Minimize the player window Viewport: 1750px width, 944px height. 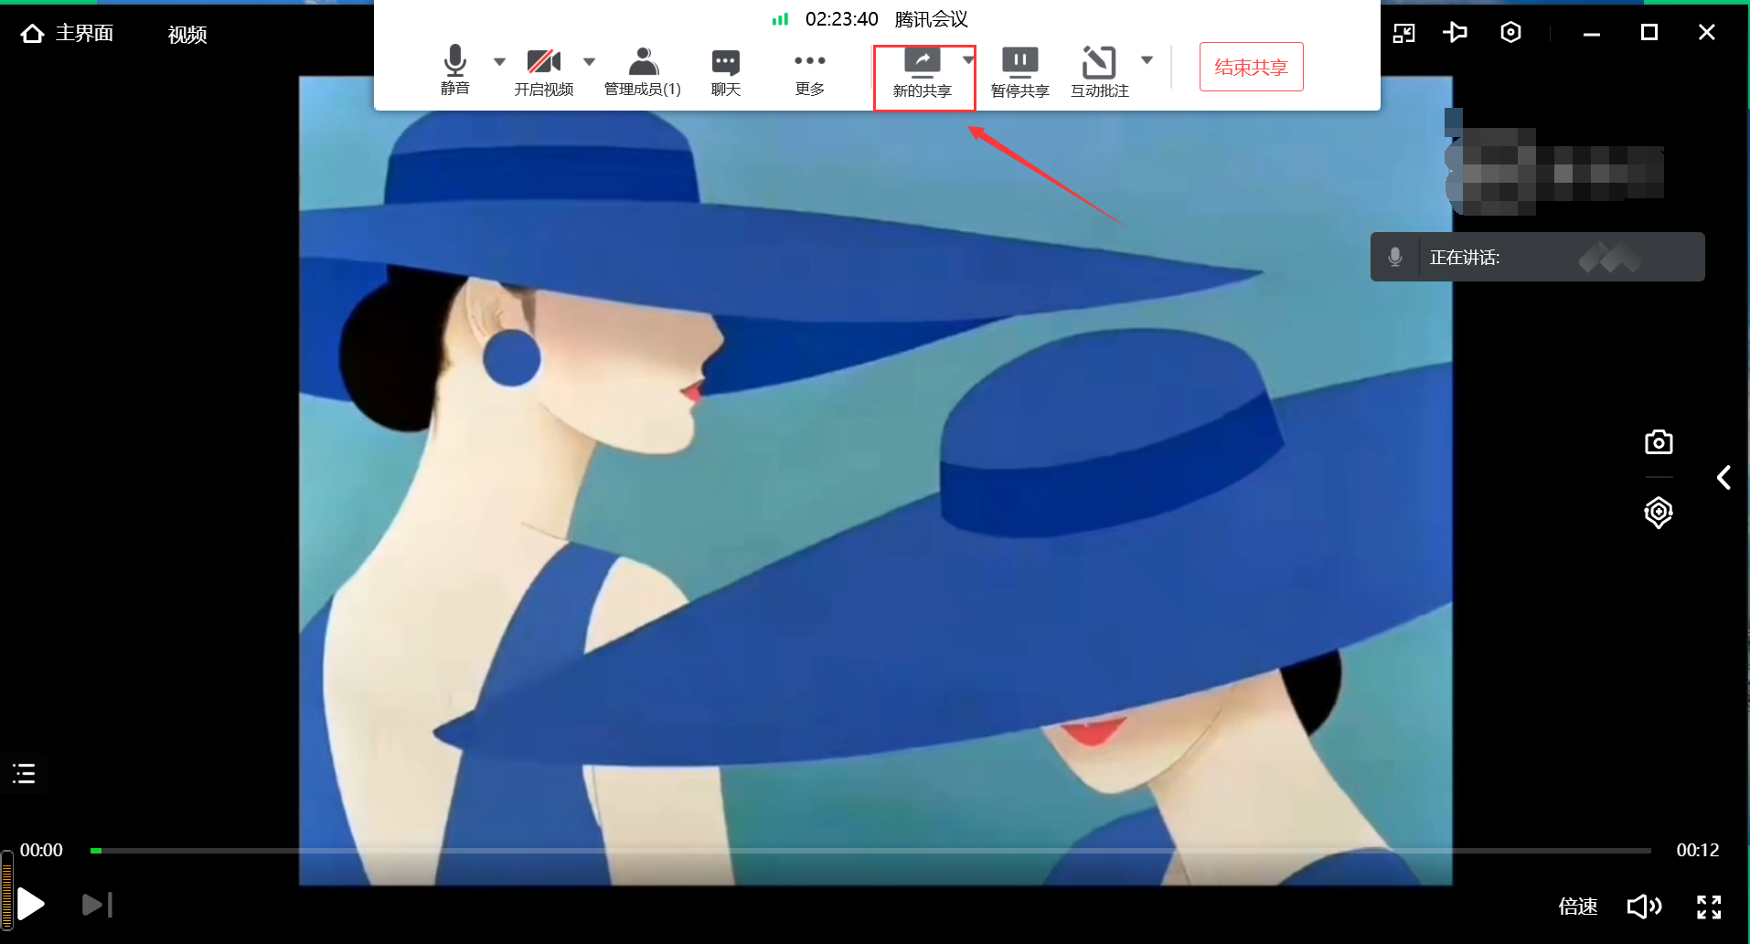pos(1592,34)
